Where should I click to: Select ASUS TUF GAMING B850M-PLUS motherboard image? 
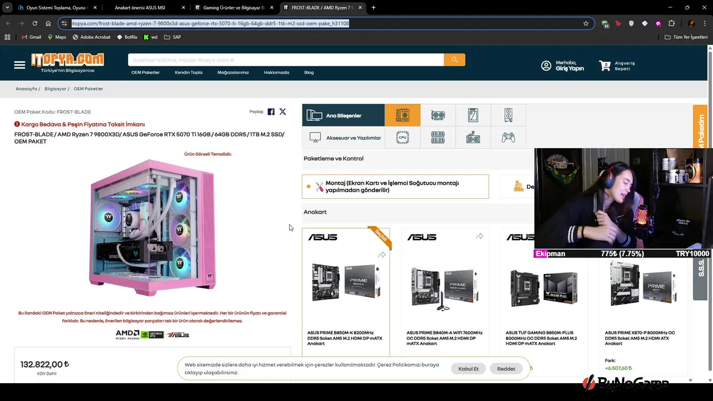tap(544, 287)
